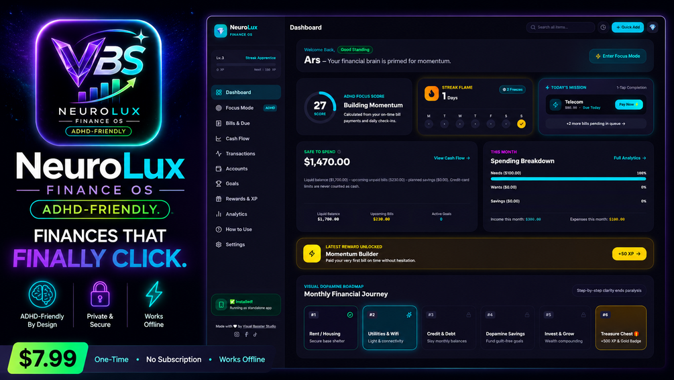Click the clock history icon
The image size is (674, 380).
click(603, 27)
